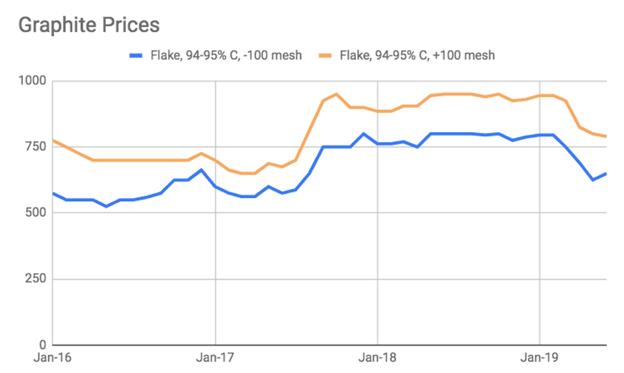Viewport: 624px width, 373px height.
Task: Click the Jan-17 x-axis label
Action: click(215, 358)
